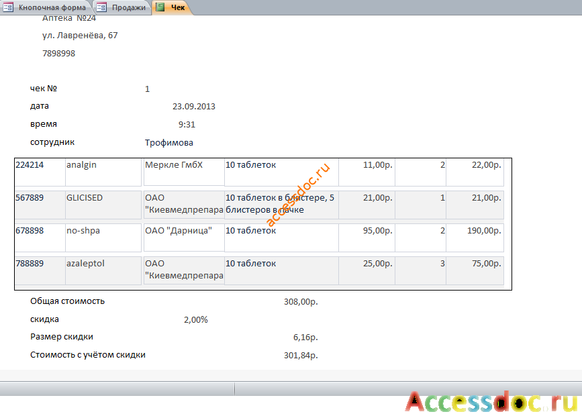Click the phone number 7898998
This screenshot has width=582, height=416.
[58, 54]
